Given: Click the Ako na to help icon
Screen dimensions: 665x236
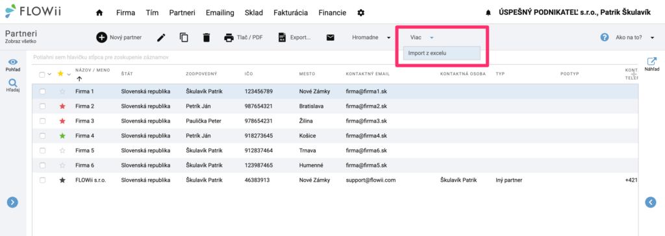Looking at the screenshot, I should coord(605,38).
